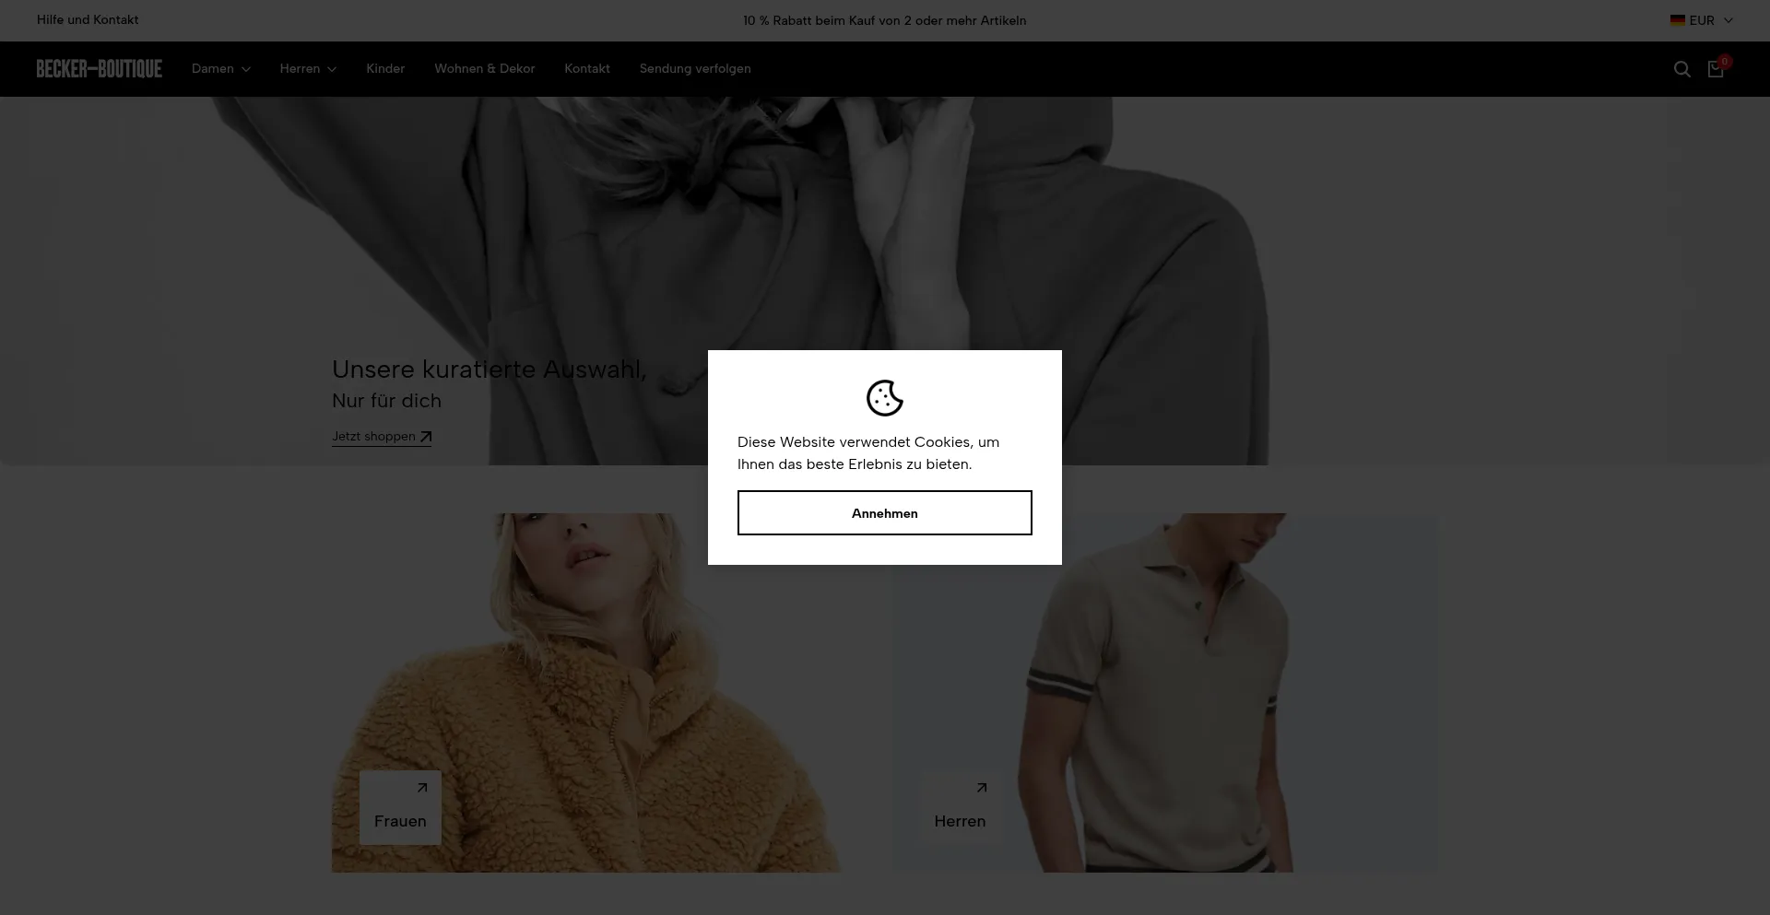Screen dimensions: 1770x915
Task: Open Sendung verfolgen page
Action: 695,69
